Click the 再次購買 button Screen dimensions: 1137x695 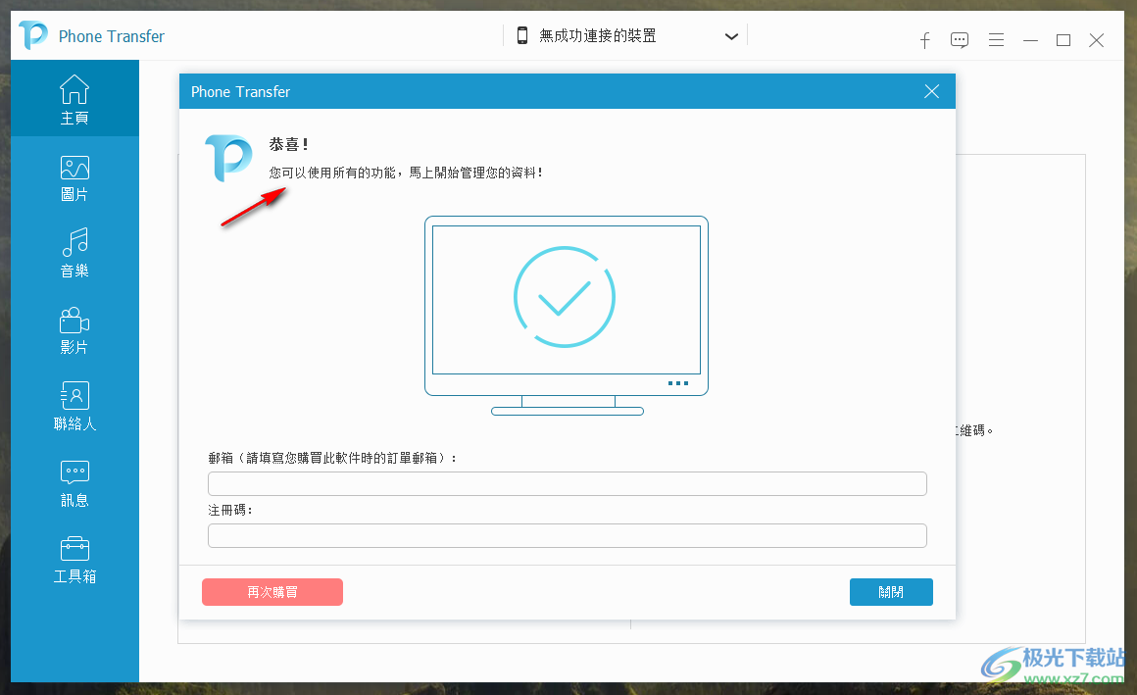tap(272, 591)
